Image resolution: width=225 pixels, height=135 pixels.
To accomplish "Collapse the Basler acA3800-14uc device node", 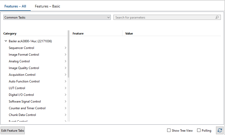I will tap(6, 41).
